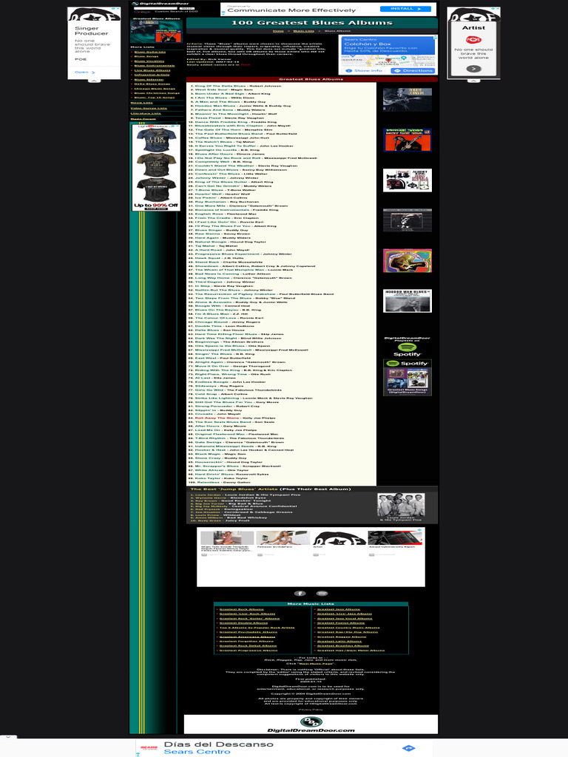Open Greatest Psychedelic Albums link
This screenshot has height=757, width=568.
[x=248, y=632]
